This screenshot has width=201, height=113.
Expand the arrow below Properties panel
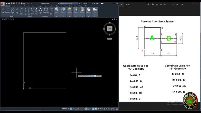point(69,16)
